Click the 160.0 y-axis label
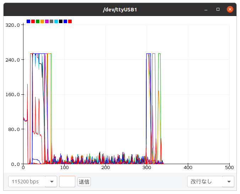The height and width of the screenshot is (194, 240). pyautogui.click(x=12, y=94)
